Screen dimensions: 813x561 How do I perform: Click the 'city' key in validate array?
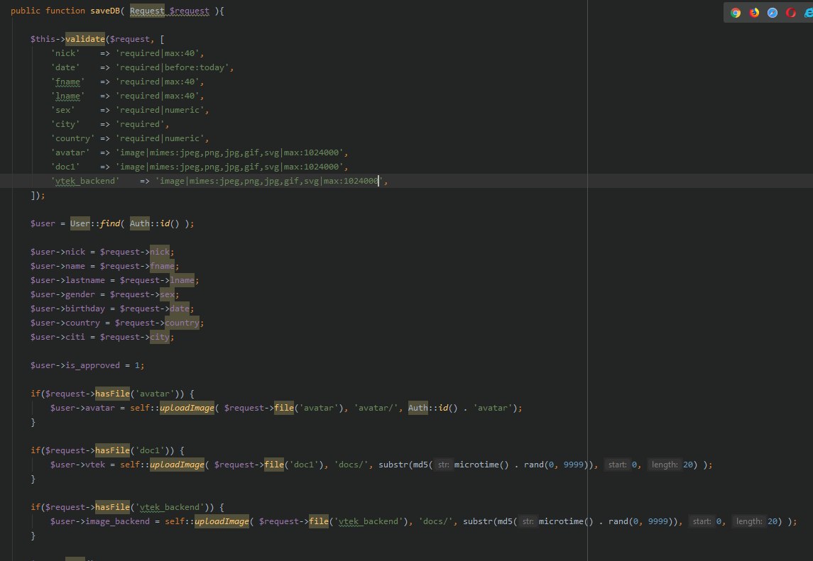(65, 124)
